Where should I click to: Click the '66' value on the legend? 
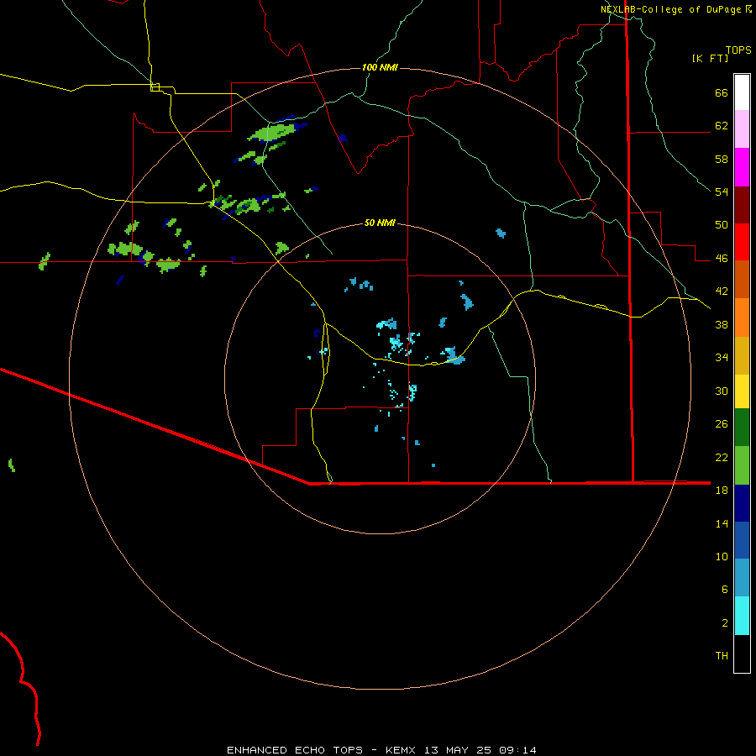point(722,92)
